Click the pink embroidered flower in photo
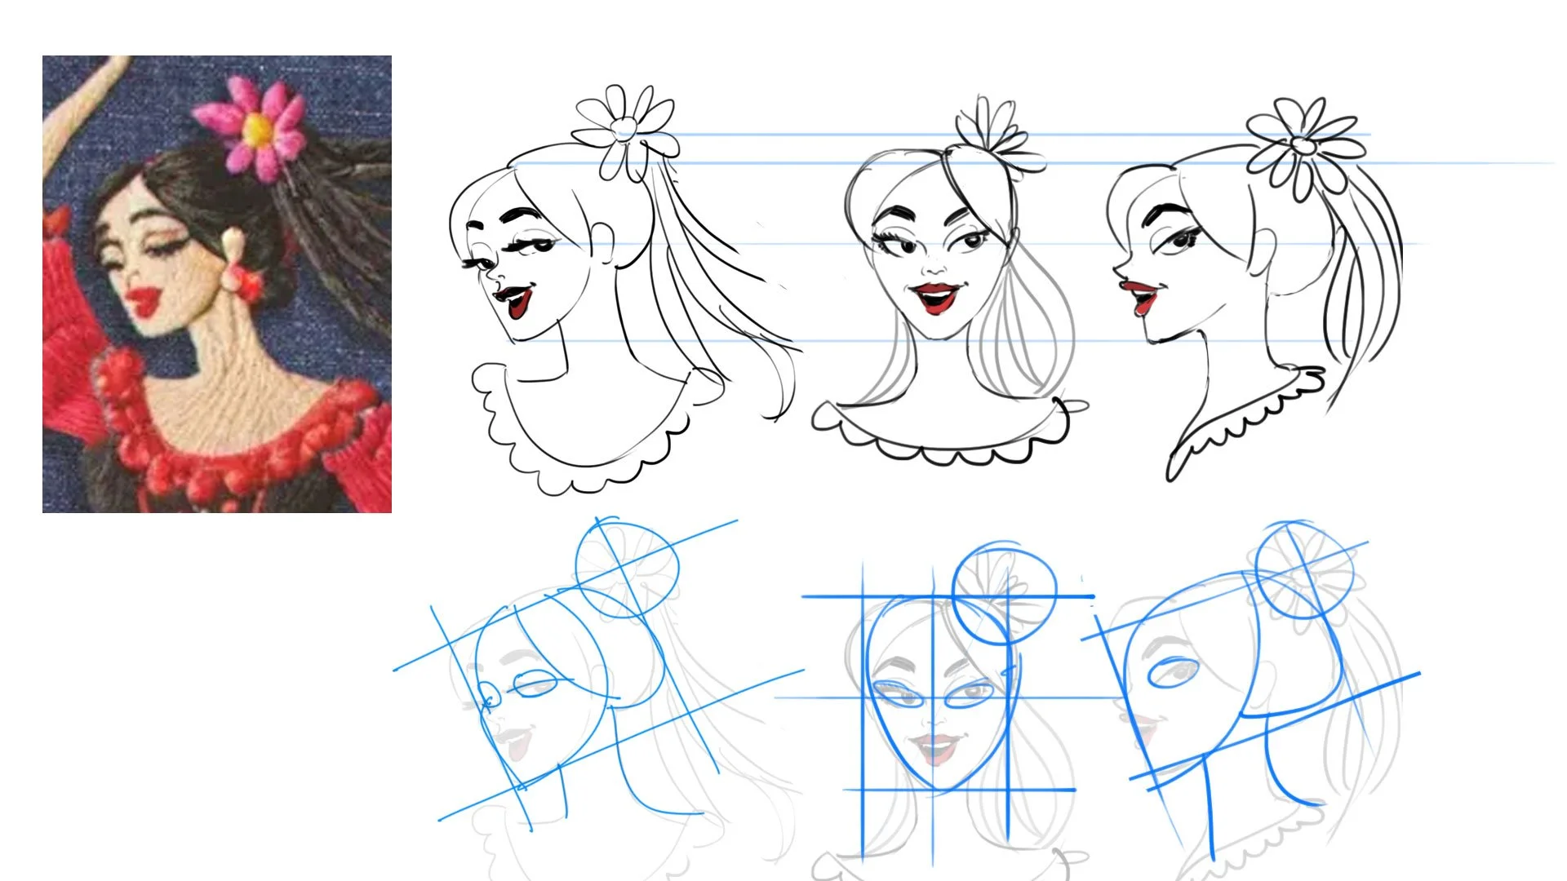This screenshot has width=1567, height=881. 258,129
